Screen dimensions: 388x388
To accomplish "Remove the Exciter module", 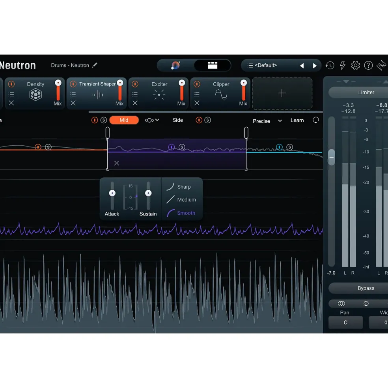I will [x=135, y=103].
